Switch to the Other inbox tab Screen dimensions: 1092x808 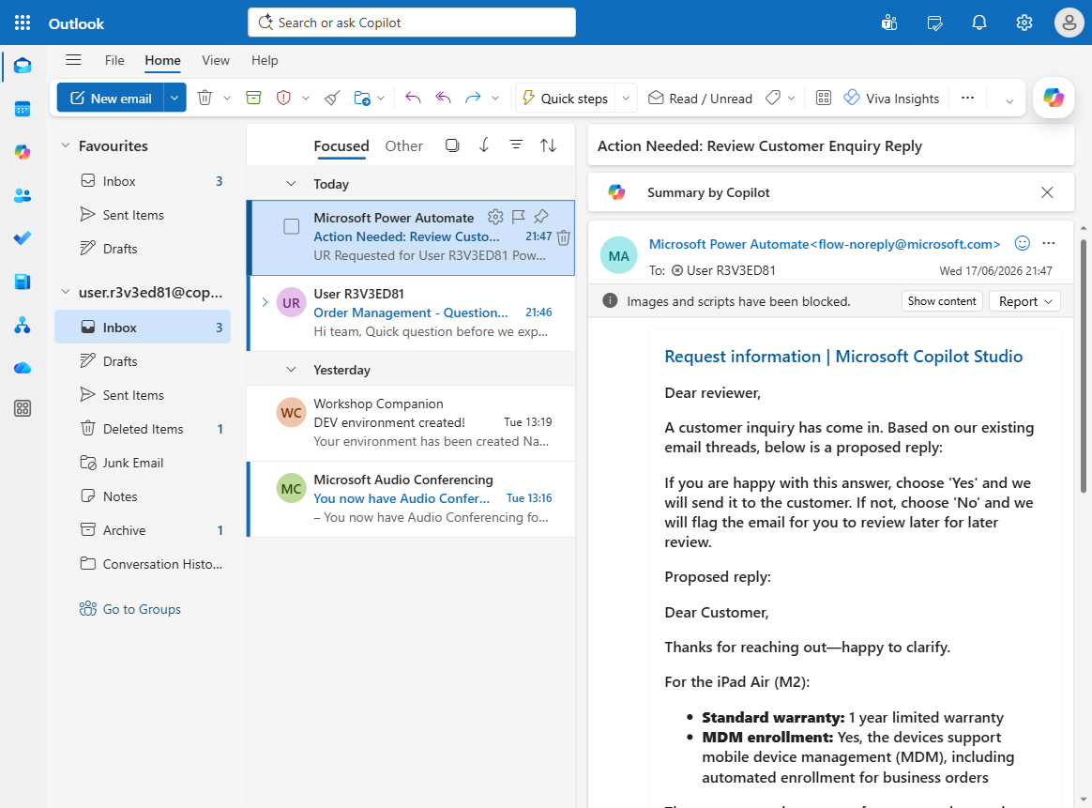[404, 146]
